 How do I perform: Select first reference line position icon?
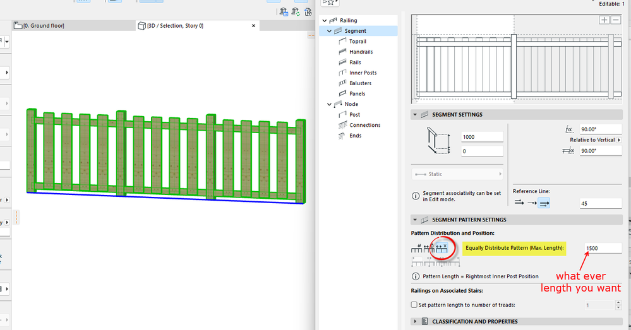click(519, 203)
